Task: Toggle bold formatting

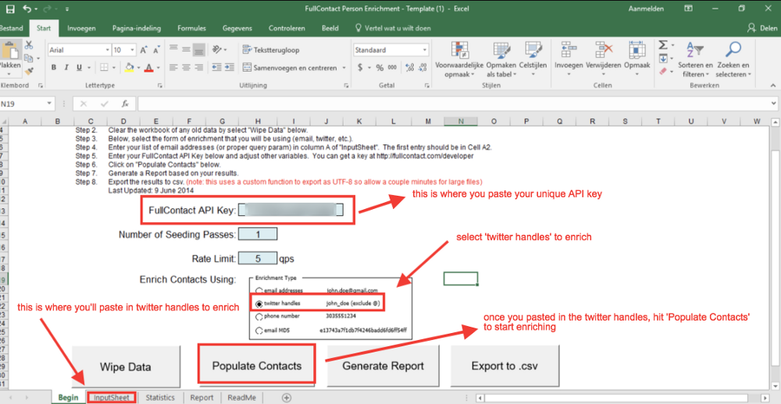Action: [x=54, y=68]
